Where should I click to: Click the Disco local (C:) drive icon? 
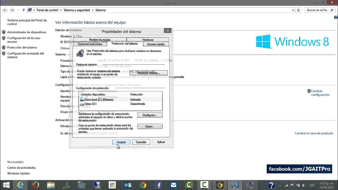point(82,99)
